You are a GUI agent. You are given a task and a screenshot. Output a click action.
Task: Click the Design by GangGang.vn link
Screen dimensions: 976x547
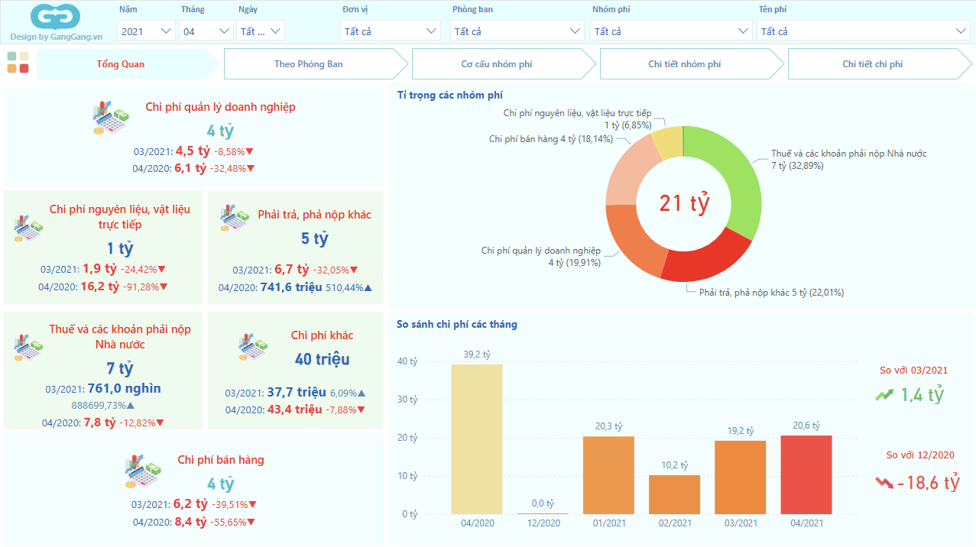pos(56,37)
